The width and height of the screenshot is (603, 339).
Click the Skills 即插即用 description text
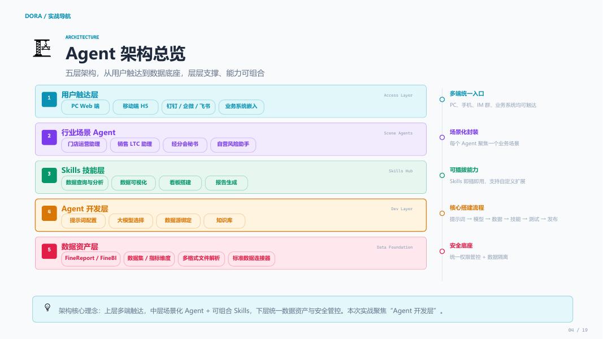point(487,181)
